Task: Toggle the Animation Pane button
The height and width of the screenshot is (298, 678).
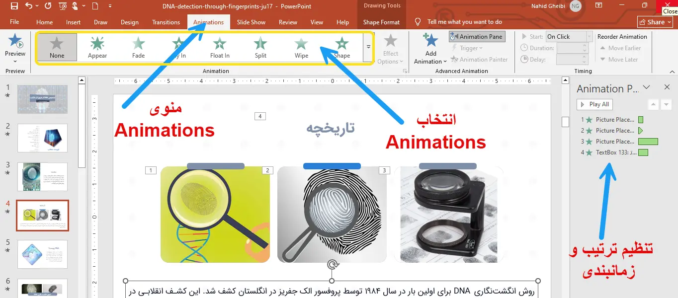Action: coord(476,36)
